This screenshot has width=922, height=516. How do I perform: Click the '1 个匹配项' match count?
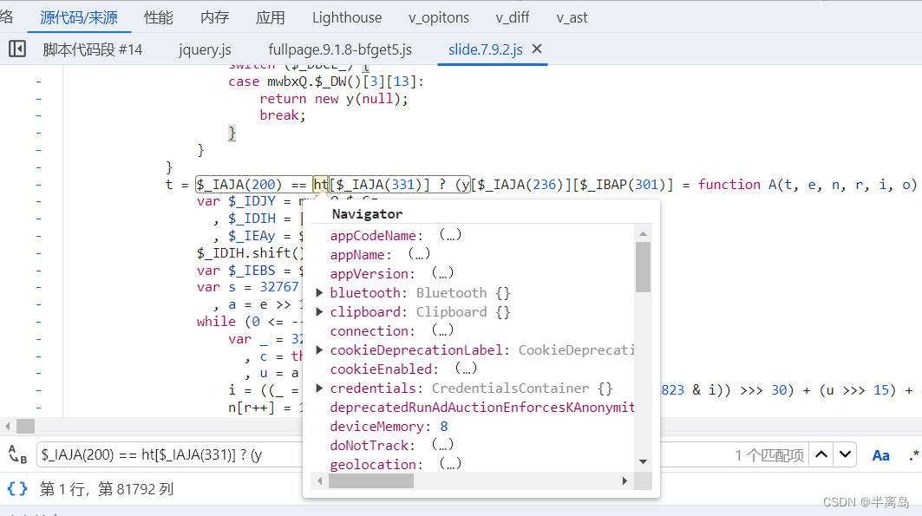[x=769, y=455]
